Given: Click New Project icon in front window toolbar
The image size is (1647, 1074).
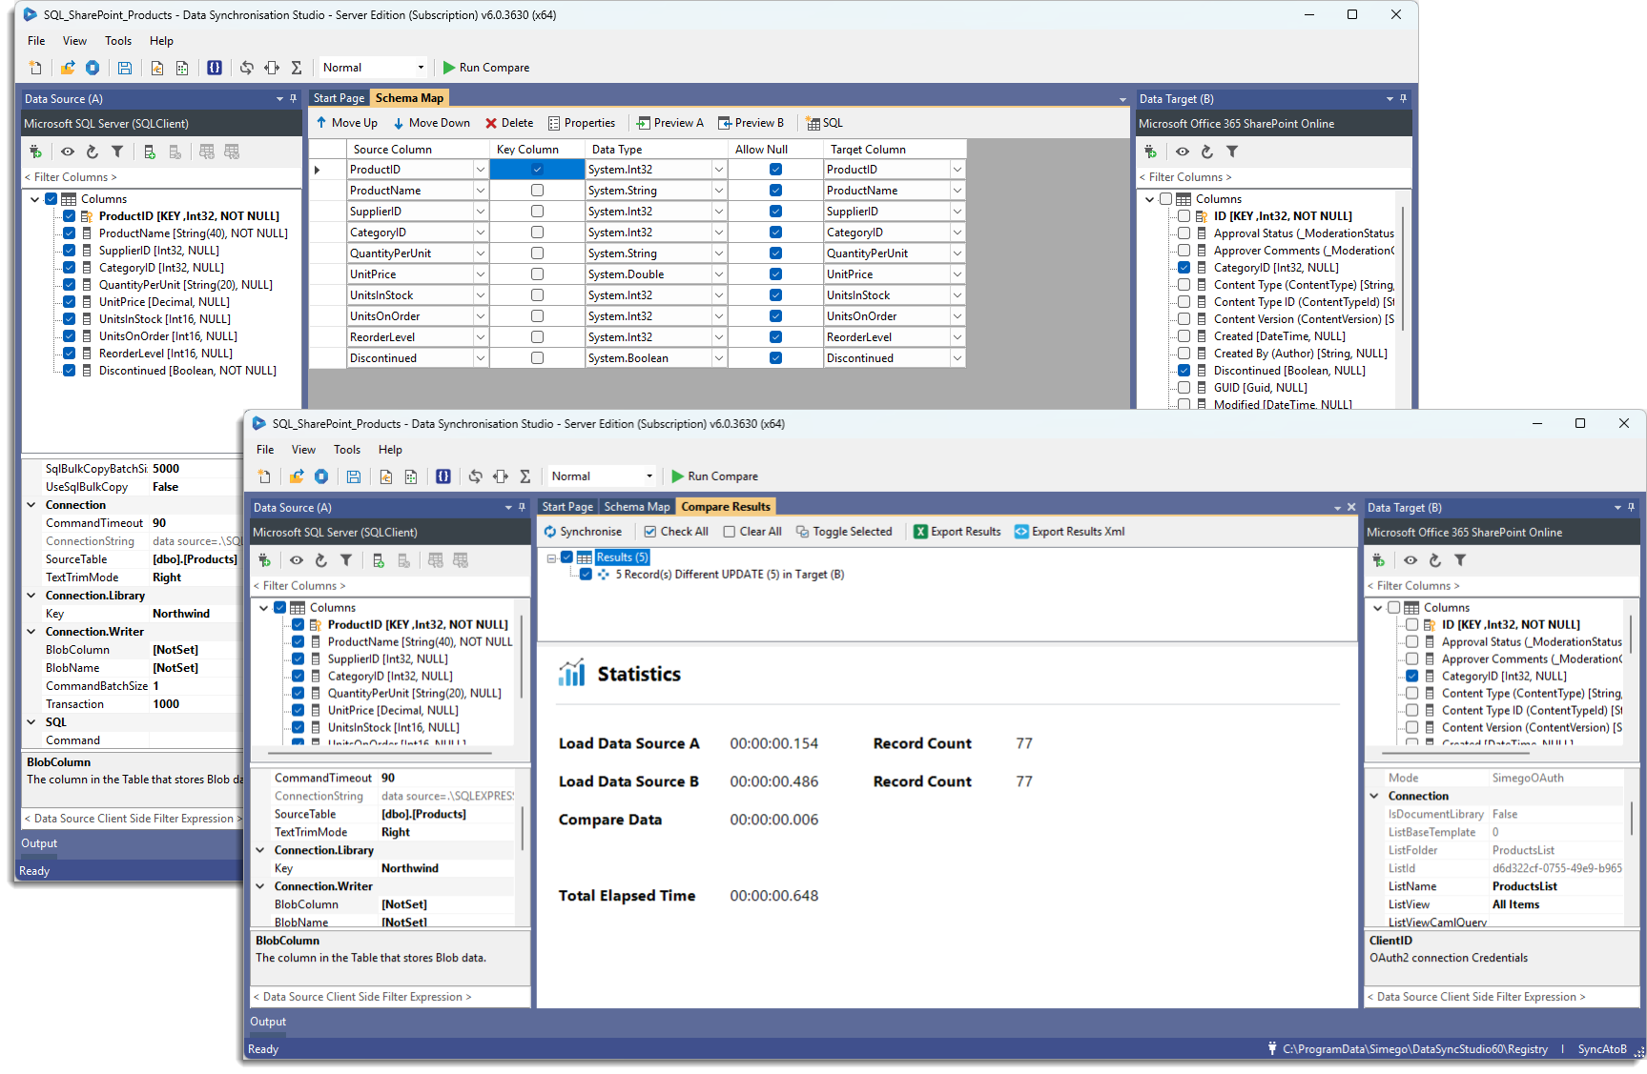Looking at the screenshot, I should (x=264, y=476).
